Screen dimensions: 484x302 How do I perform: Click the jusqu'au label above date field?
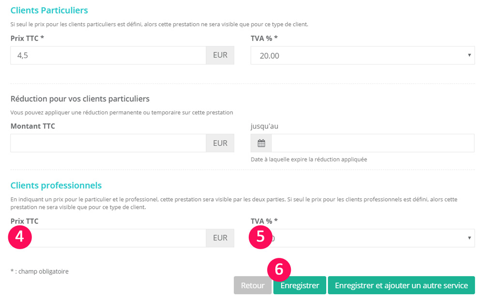point(264,126)
